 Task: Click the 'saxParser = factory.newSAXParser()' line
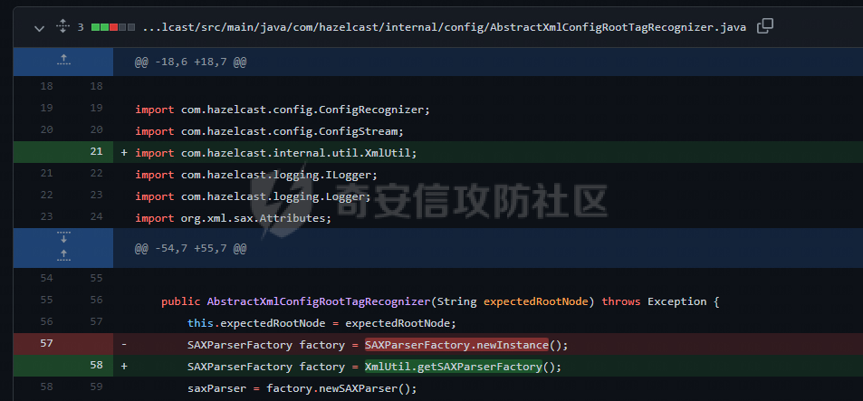[302, 388]
